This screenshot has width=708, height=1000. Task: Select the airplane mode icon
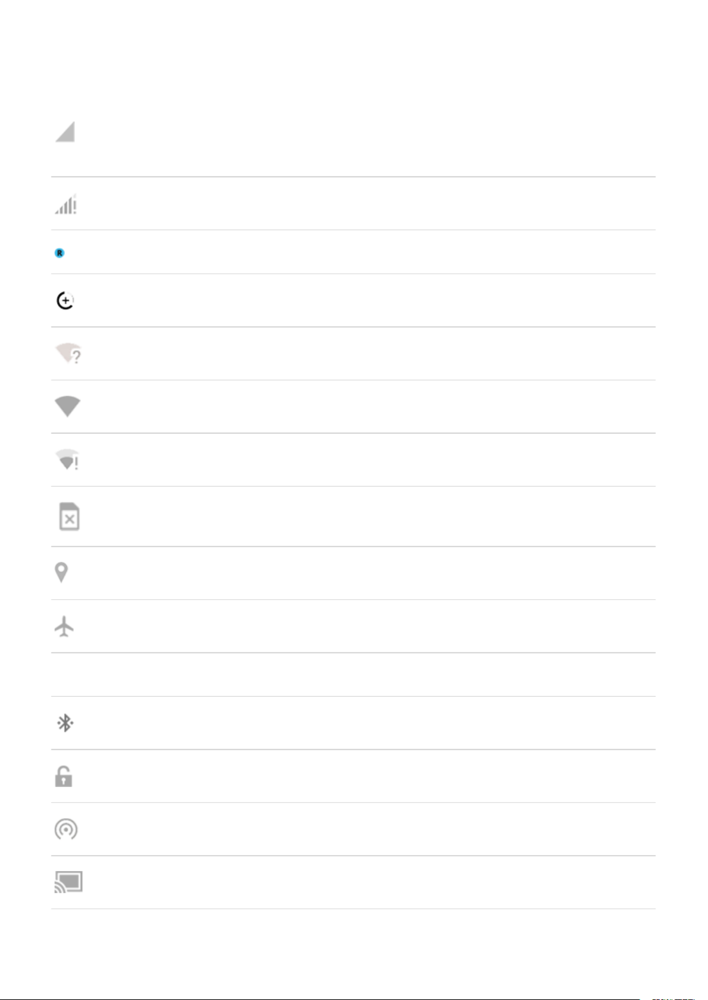click(64, 626)
